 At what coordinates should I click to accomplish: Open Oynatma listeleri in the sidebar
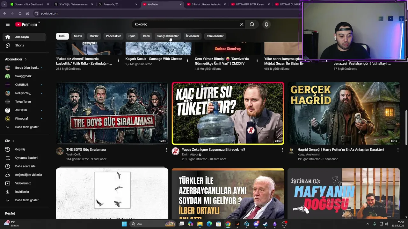[x=25, y=158]
